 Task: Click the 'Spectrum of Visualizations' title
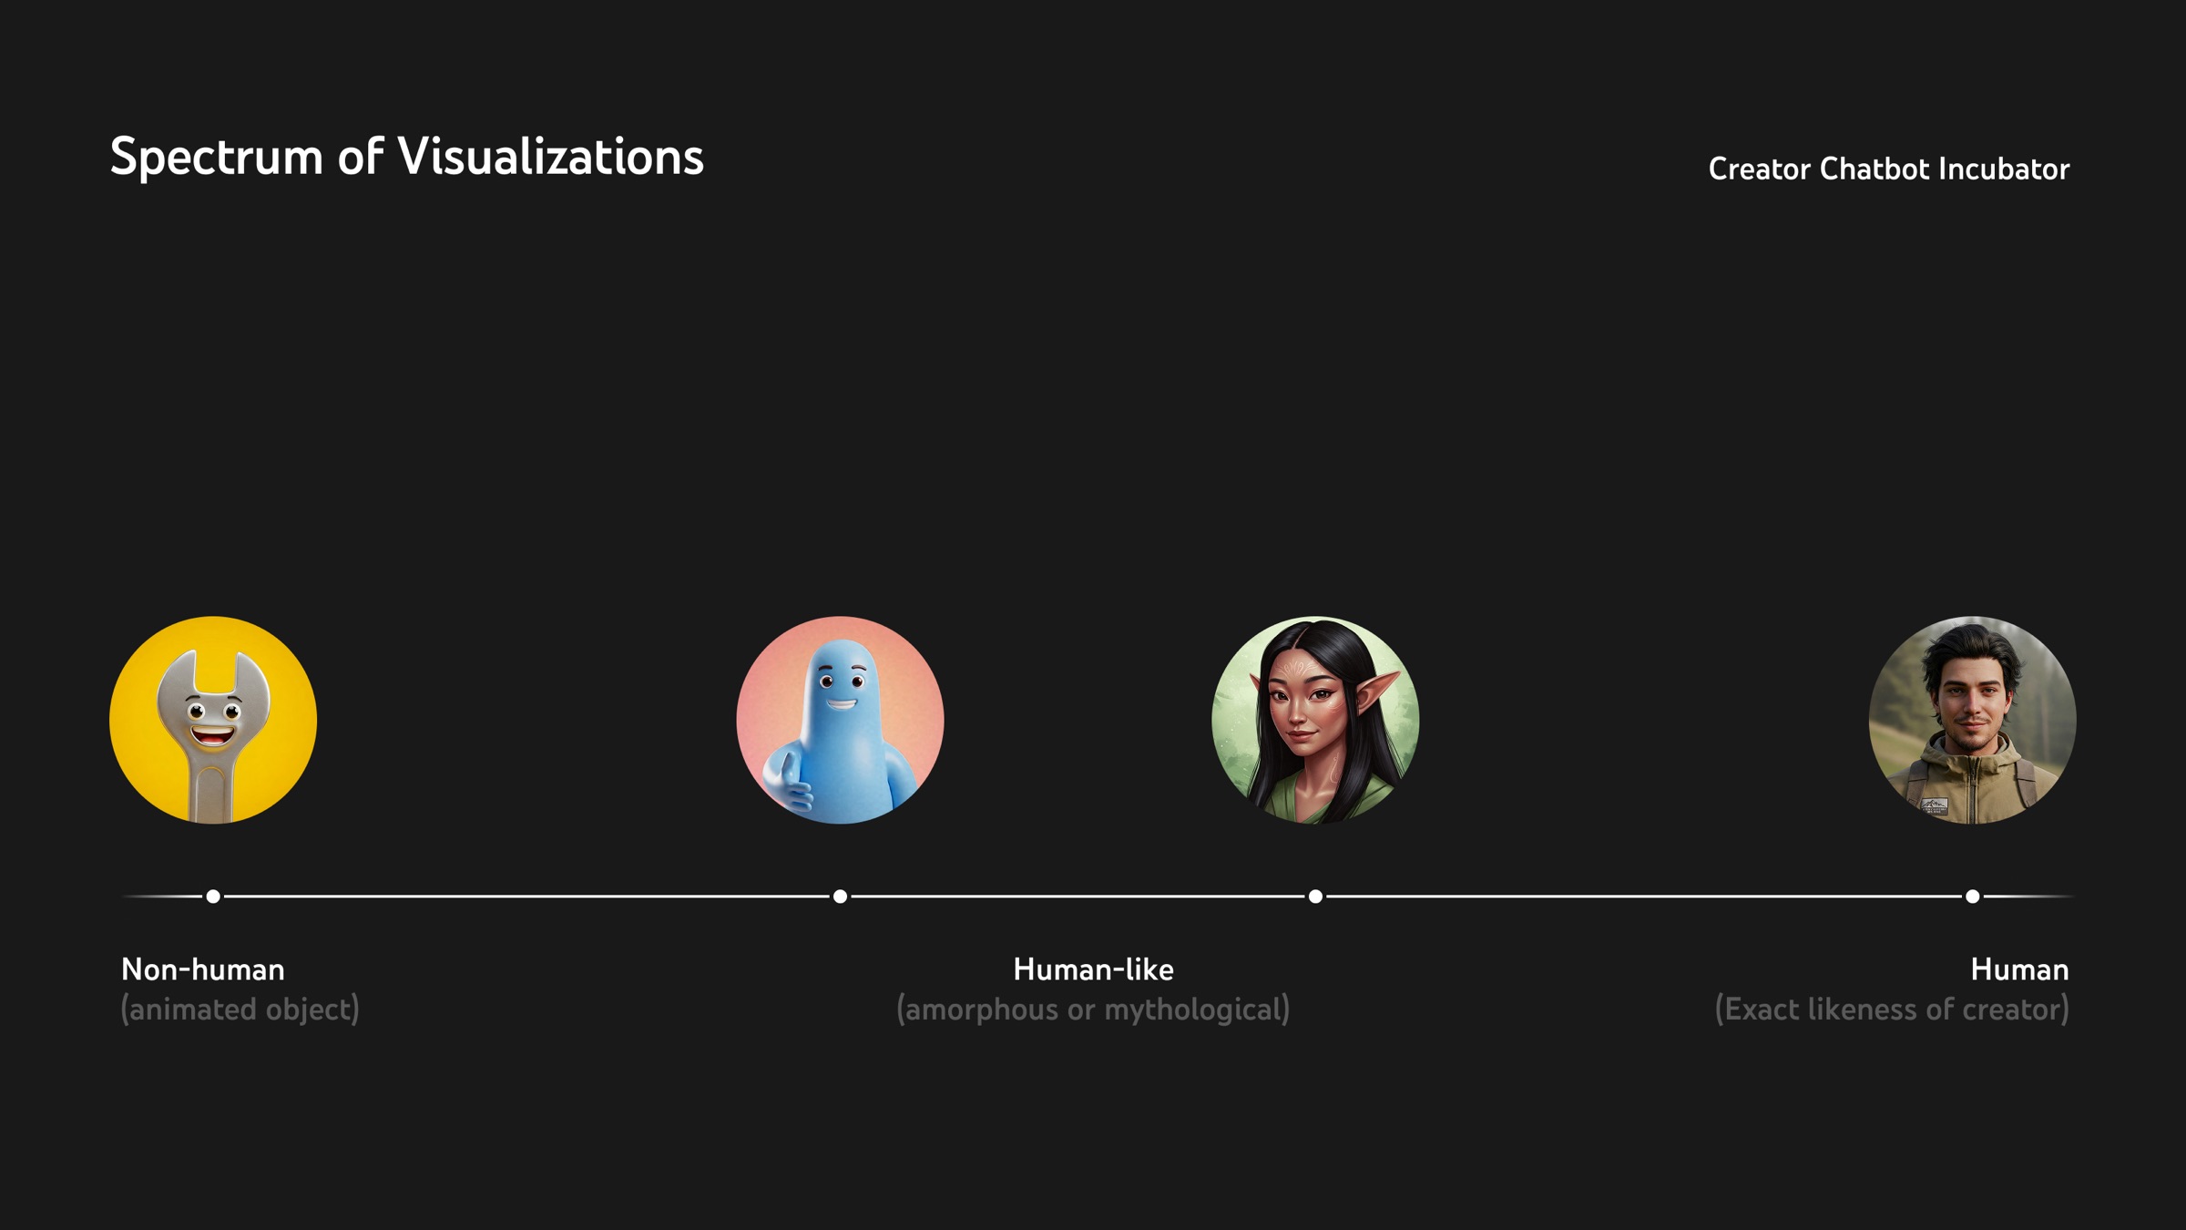click(406, 157)
